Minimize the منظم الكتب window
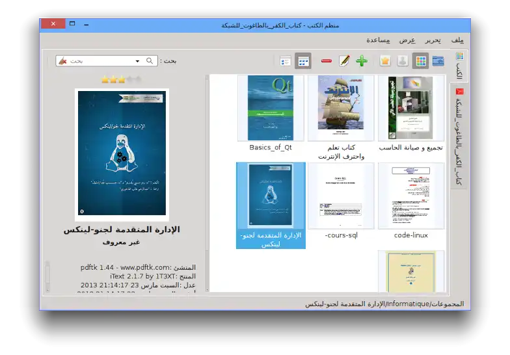This screenshot has width=510, height=355. point(86,24)
